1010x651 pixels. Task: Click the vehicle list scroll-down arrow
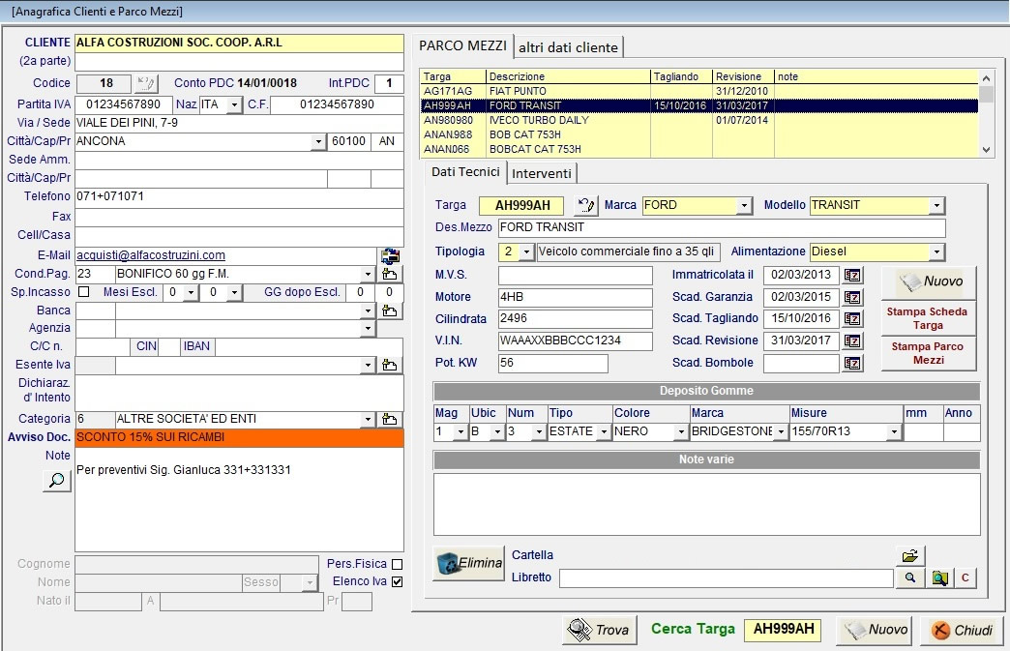pyautogui.click(x=986, y=150)
